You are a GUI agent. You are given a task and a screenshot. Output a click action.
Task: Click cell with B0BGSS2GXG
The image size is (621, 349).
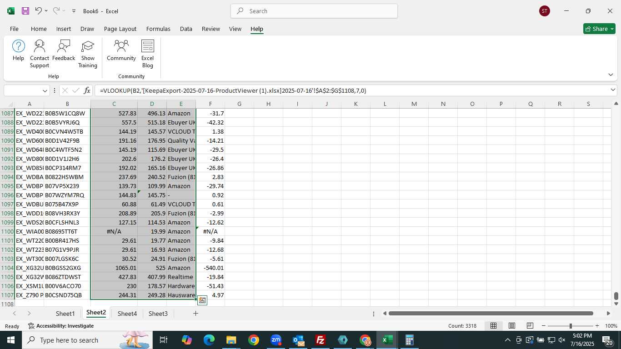tap(67, 268)
